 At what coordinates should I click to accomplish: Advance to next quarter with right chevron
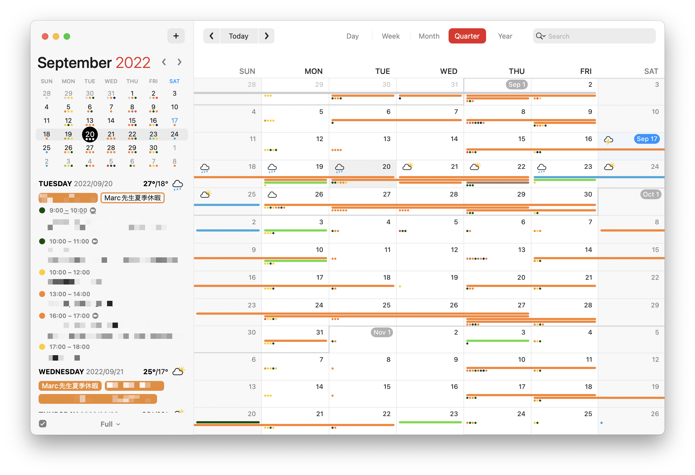pos(267,36)
